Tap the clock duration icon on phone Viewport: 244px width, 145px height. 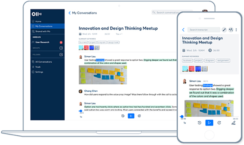[210, 50]
